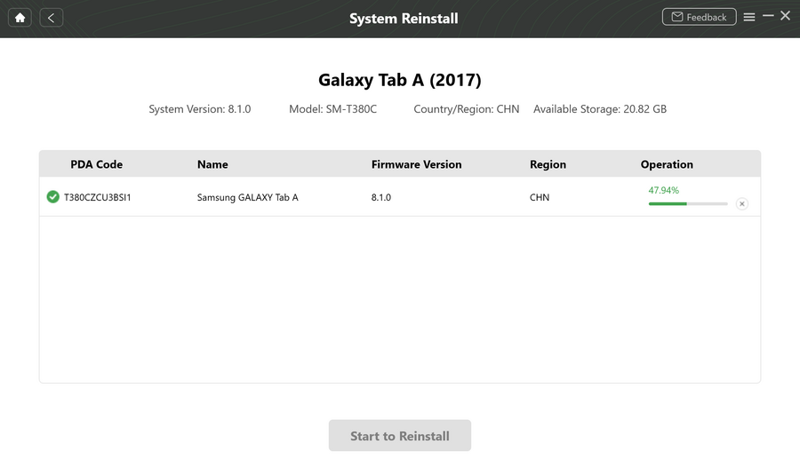Close the System Reinstall window
This screenshot has height=475, width=800.
click(786, 16)
